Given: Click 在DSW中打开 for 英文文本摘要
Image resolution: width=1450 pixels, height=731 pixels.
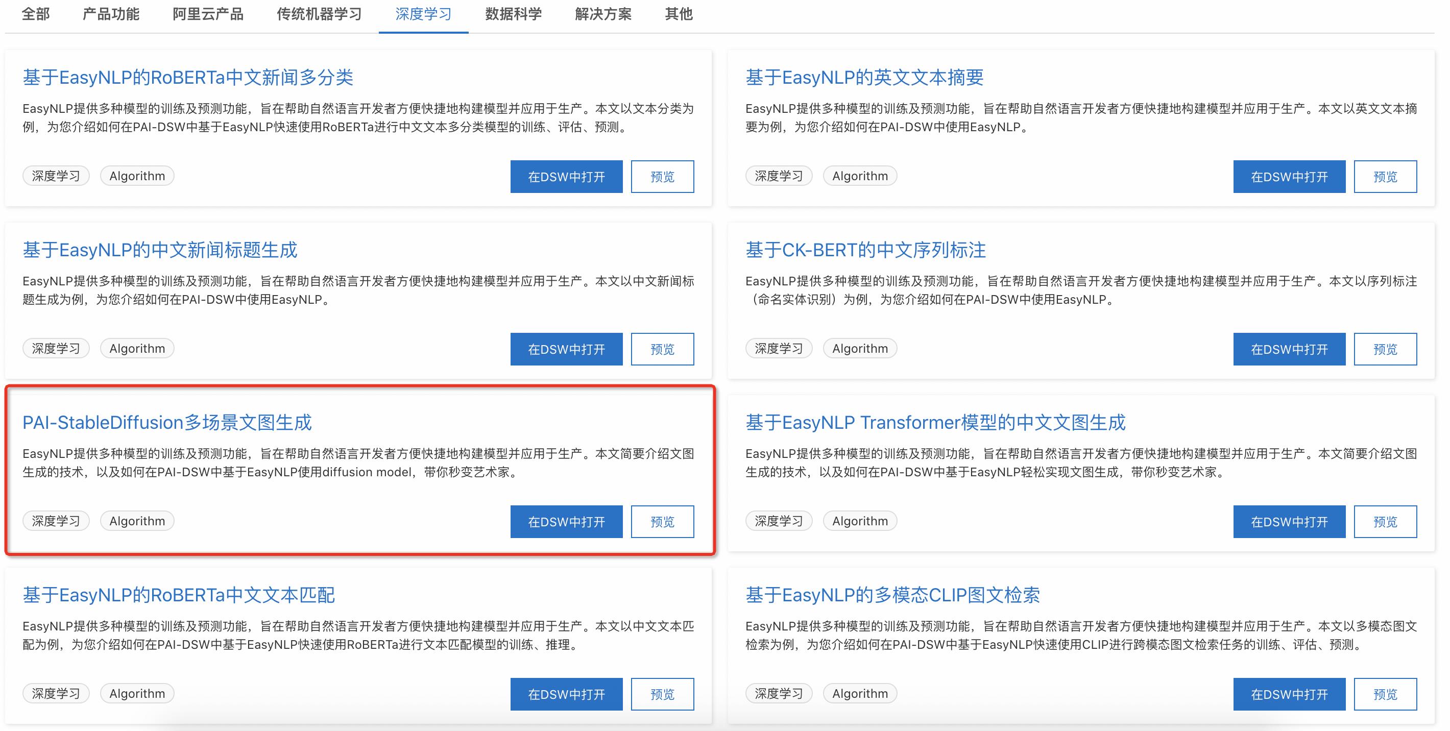Looking at the screenshot, I should point(1289,177).
